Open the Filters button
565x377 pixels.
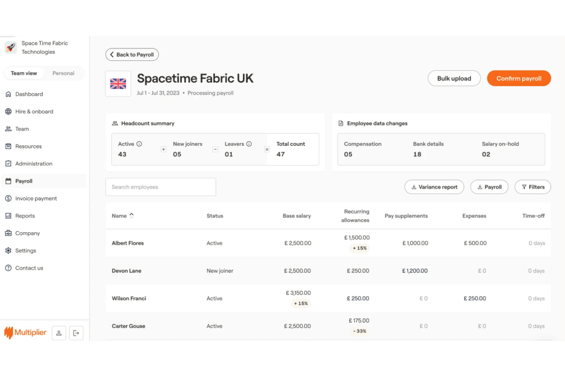(x=533, y=187)
